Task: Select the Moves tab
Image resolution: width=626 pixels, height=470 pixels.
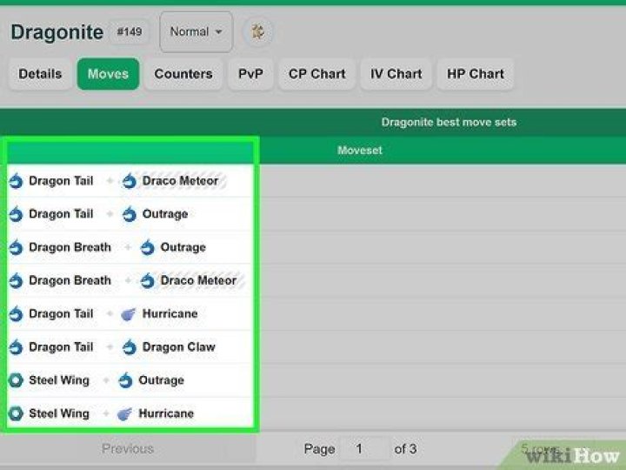Action: 108,74
